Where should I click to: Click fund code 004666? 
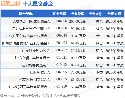[x=62, y=21]
